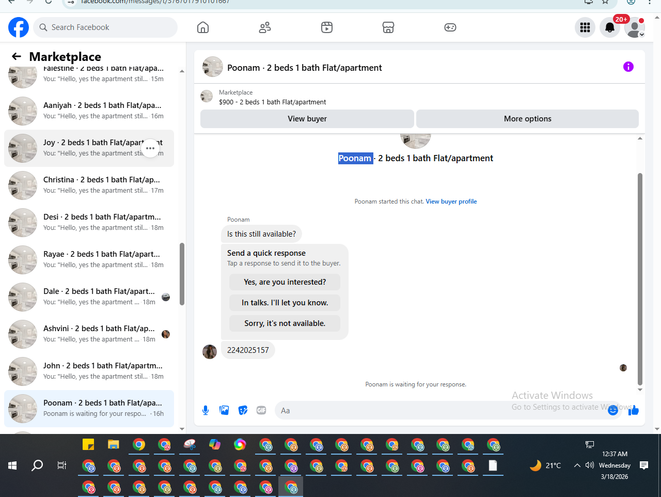This screenshot has height=497, width=661.
Task: Click sender avatar beside message 2242025157
Action: (x=210, y=352)
